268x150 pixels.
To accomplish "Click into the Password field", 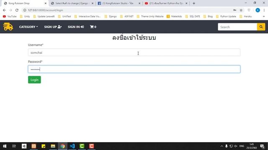I will [x=134, y=69].
